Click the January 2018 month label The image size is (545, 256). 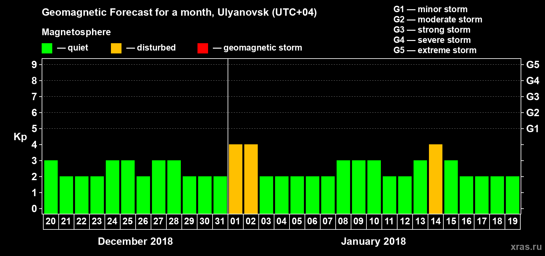click(x=373, y=241)
